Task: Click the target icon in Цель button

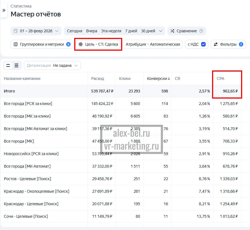Action: (x=81, y=44)
